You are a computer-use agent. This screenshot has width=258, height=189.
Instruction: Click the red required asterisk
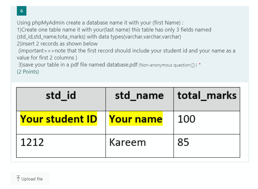(x=200, y=64)
